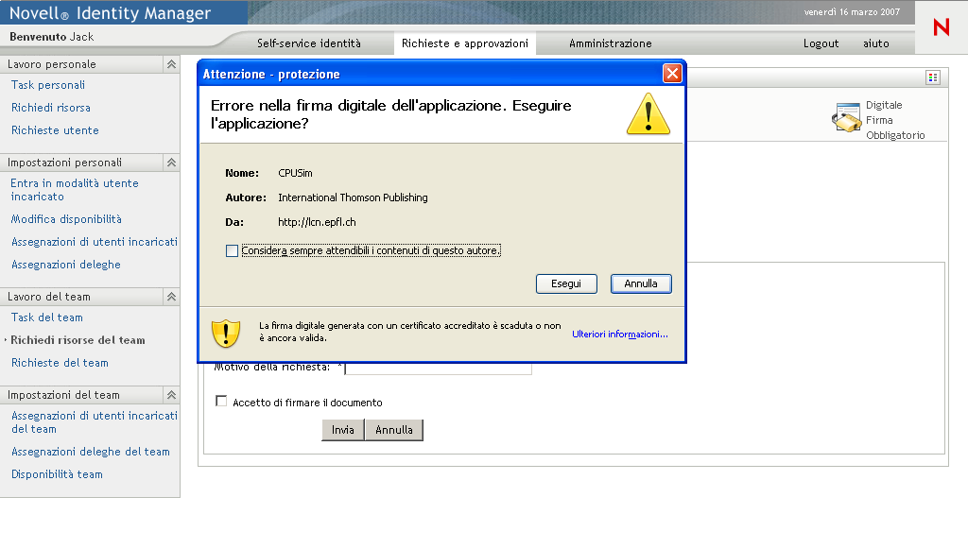968x549 pixels.
Task: Open Task del team link
Action: (x=47, y=317)
